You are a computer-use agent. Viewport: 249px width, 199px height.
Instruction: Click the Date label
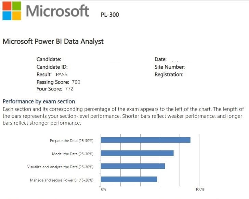coord(160,59)
